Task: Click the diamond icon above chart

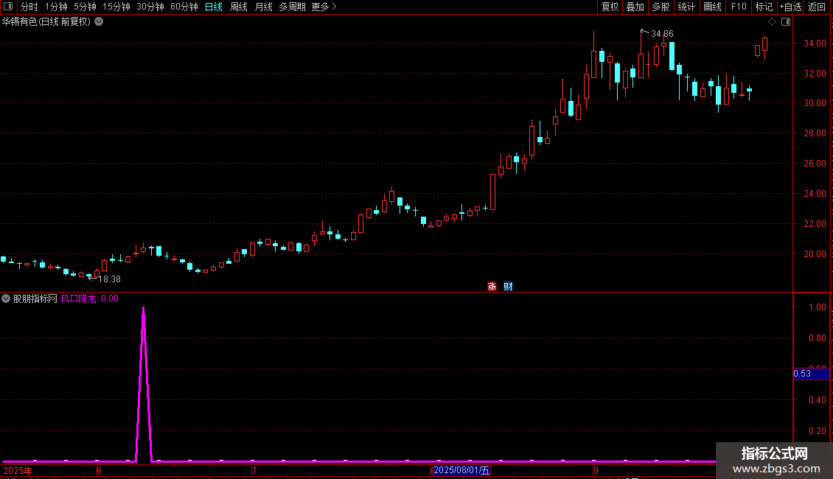Action: 773,22
